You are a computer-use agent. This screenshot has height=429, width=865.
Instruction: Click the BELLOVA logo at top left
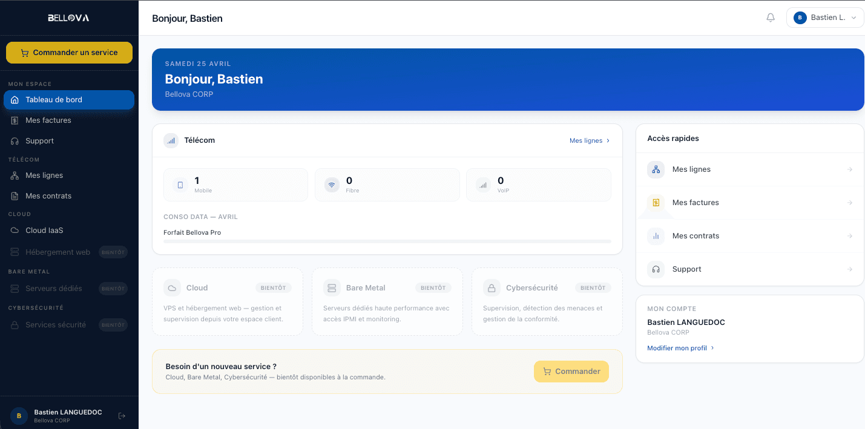[68, 18]
